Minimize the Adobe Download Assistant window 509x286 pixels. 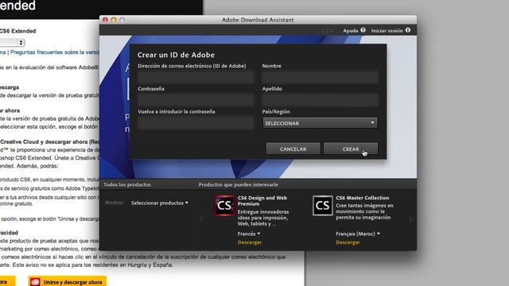pyautogui.click(x=114, y=20)
